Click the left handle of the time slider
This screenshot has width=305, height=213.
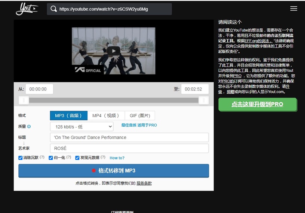pos(24,100)
